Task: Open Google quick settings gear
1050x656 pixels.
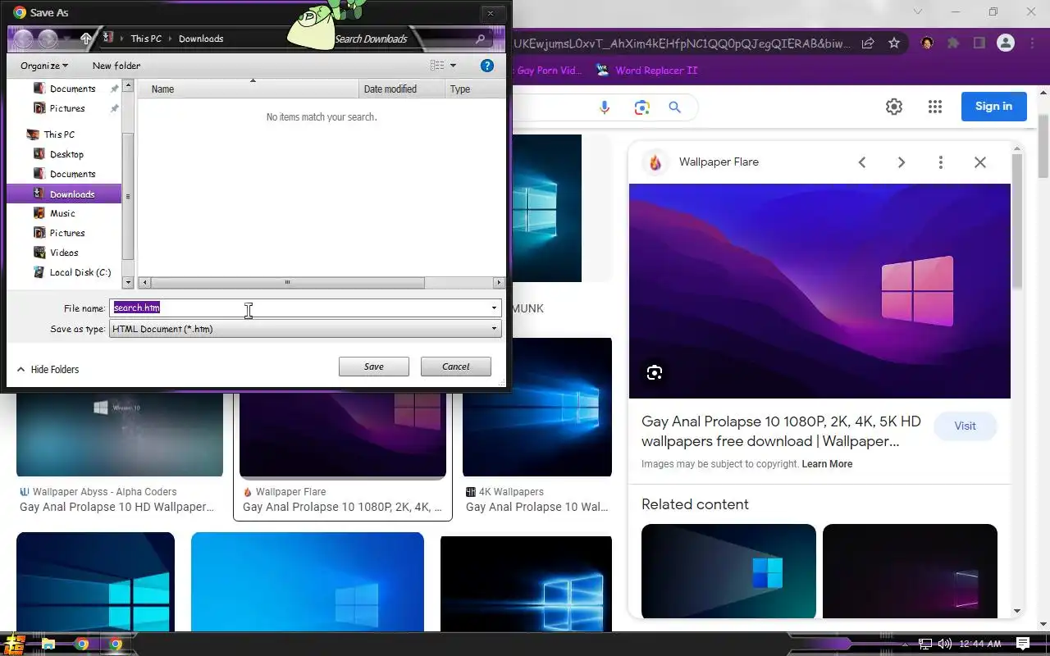Action: [894, 107]
